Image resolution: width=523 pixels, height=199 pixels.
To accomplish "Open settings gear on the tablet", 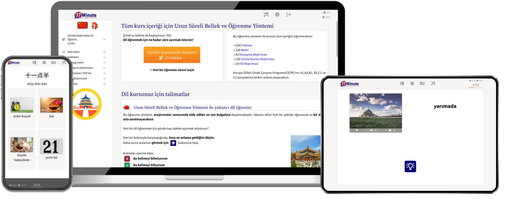I will (x=412, y=83).
